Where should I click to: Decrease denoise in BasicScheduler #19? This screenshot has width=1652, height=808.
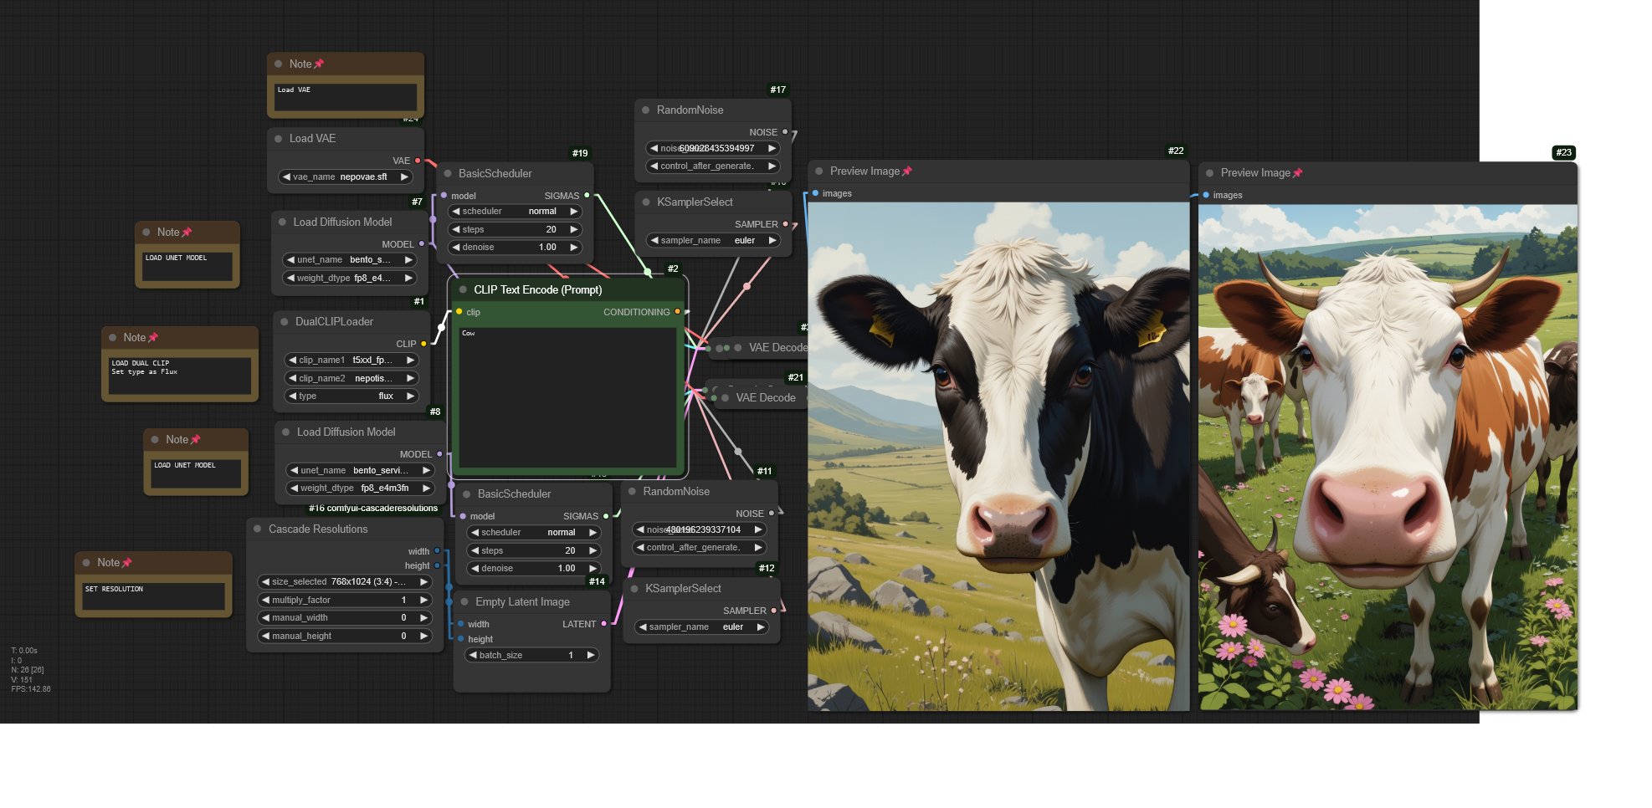click(456, 247)
